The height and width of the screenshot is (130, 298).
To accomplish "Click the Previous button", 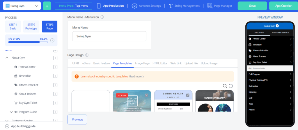I will 77,119.
